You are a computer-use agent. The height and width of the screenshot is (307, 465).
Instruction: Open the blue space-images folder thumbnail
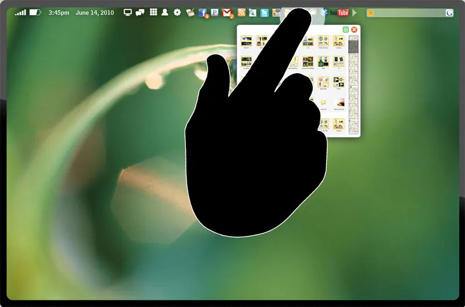coord(246,41)
